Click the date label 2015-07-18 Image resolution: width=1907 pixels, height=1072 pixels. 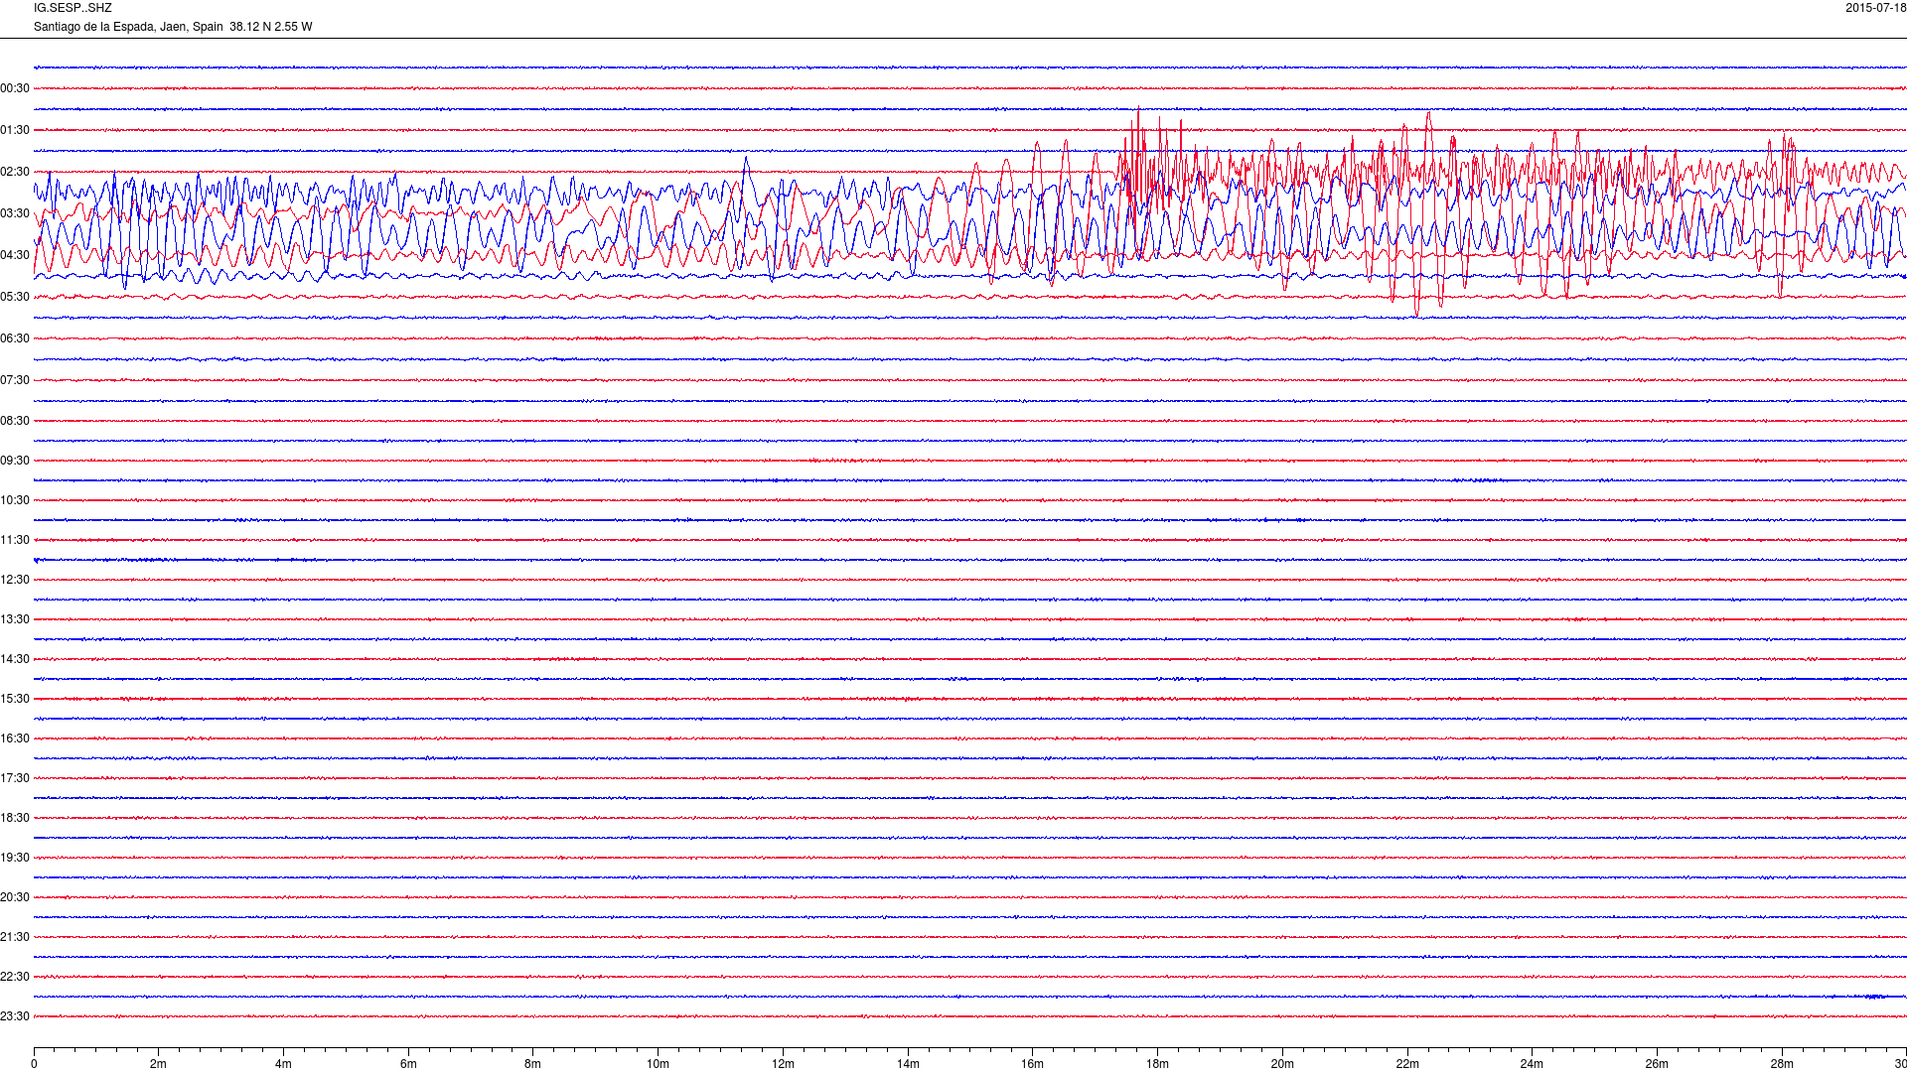1875,8
